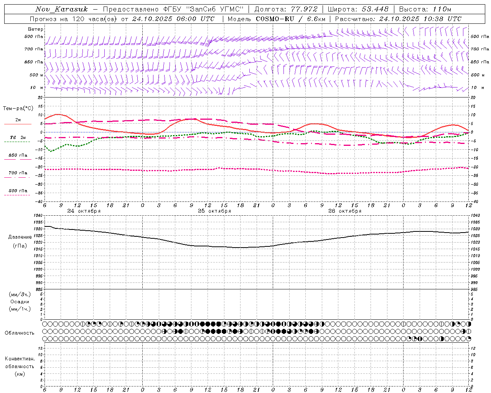The width and height of the screenshot is (491, 393).
Task: Click the Долгота: 77.972 longitude value
Action: click(286, 9)
